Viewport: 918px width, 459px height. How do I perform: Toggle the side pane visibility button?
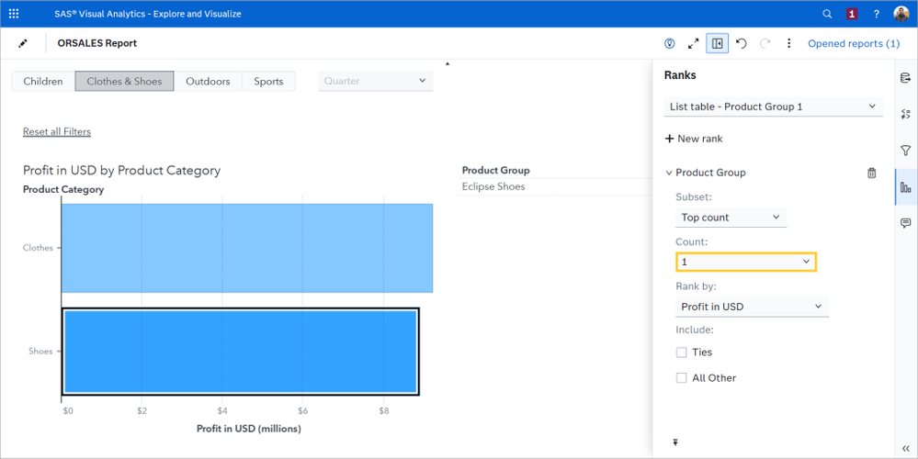(x=717, y=43)
